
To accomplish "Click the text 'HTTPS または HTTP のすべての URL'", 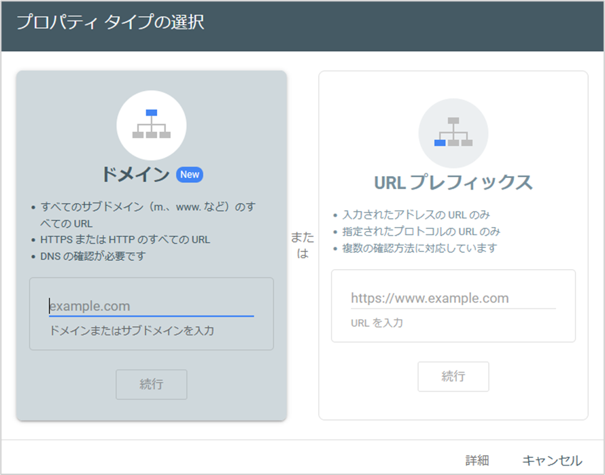I will 125,240.
